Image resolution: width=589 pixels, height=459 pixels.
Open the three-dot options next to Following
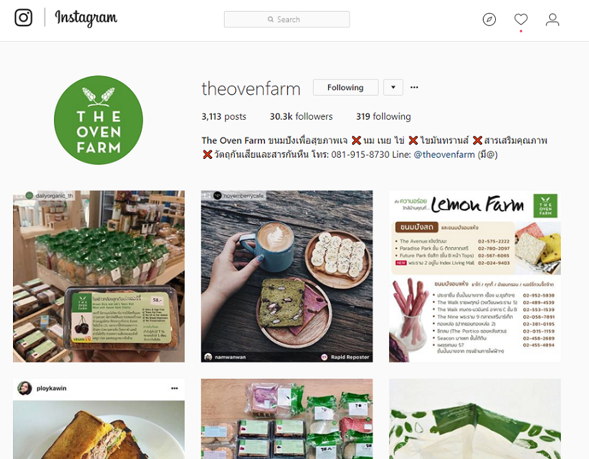tap(414, 87)
